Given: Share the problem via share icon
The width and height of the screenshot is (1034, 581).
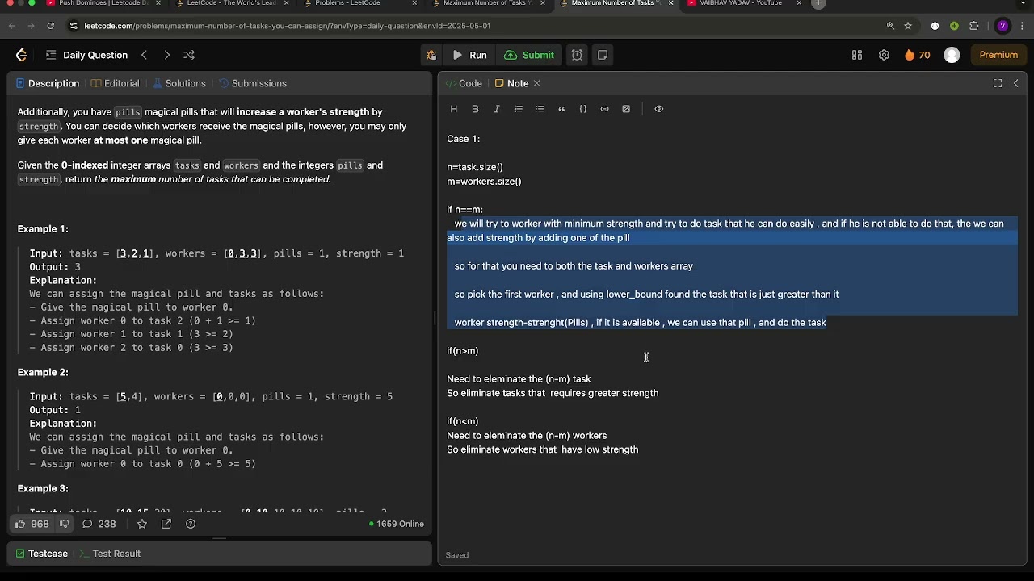Looking at the screenshot, I should (166, 524).
